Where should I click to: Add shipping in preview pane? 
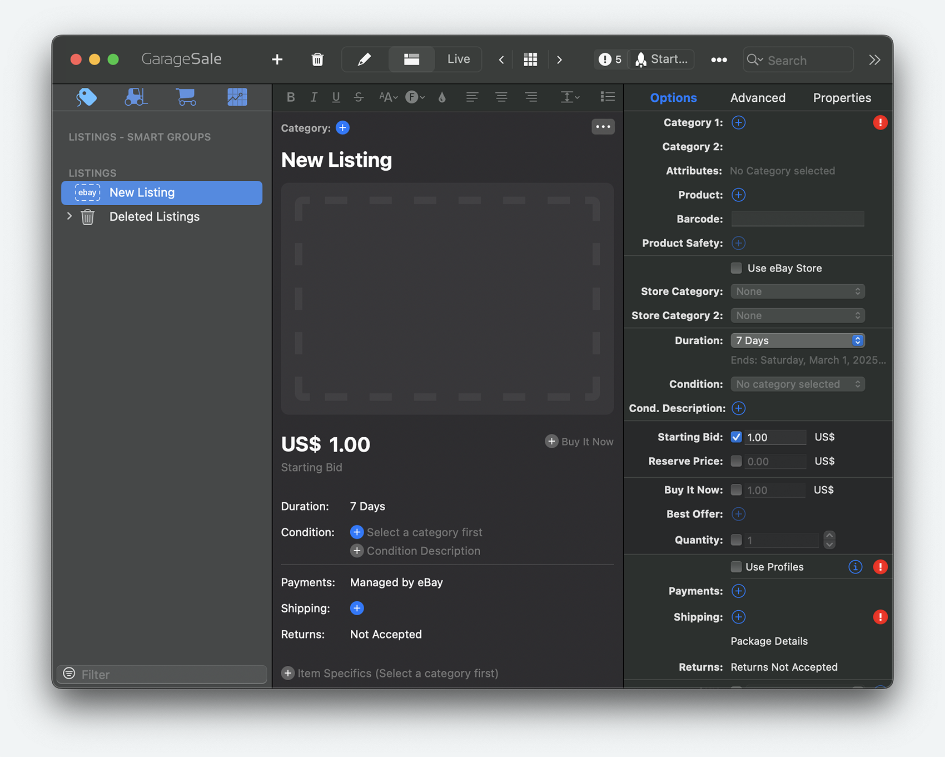357,608
